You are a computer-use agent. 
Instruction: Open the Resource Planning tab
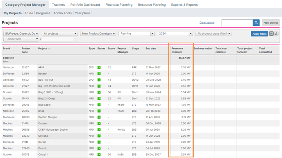point(152,4)
